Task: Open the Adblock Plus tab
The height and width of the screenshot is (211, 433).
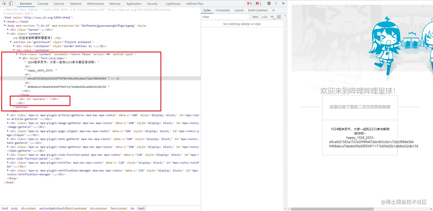Action: tap(194, 4)
